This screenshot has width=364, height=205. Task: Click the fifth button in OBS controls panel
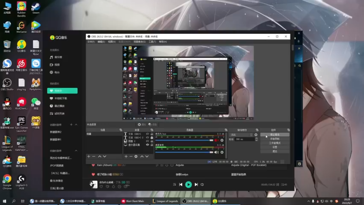pos(275,151)
